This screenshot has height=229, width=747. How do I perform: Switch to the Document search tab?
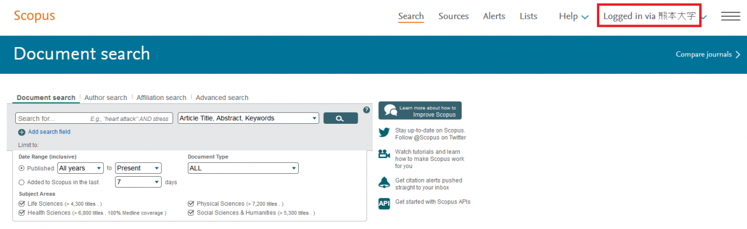[x=46, y=98]
